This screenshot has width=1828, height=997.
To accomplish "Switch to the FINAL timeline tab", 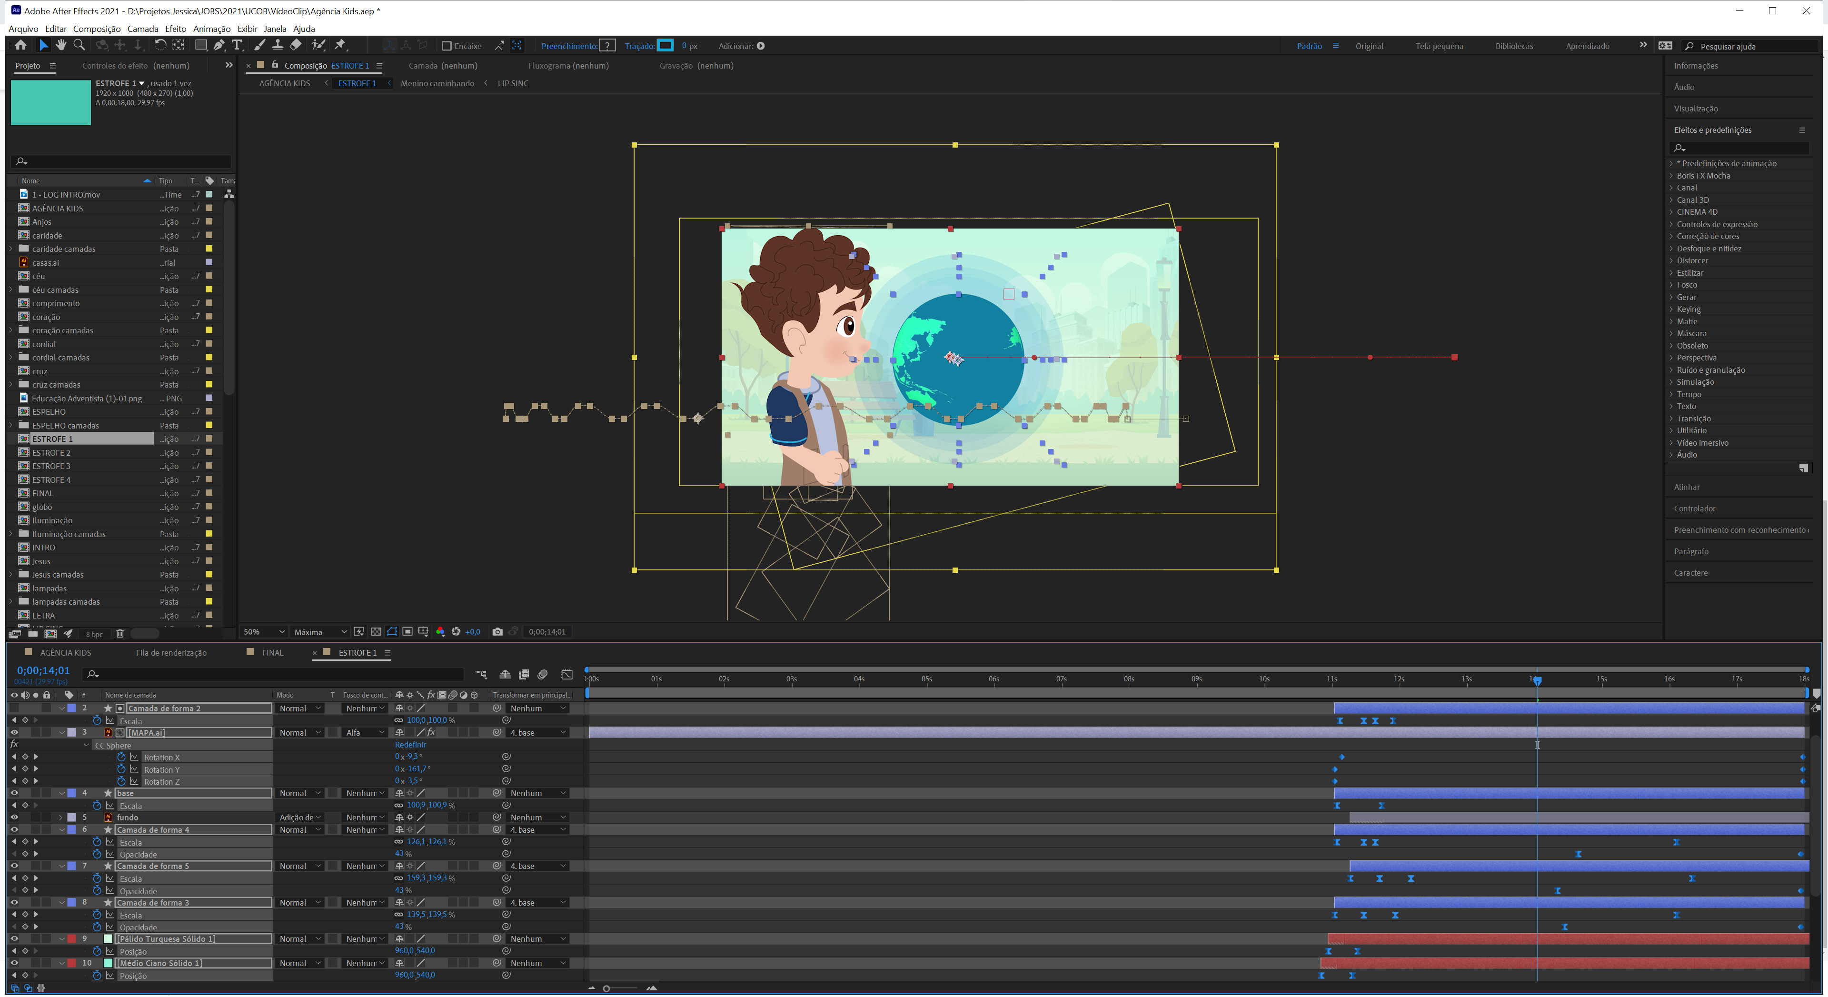I will (272, 653).
